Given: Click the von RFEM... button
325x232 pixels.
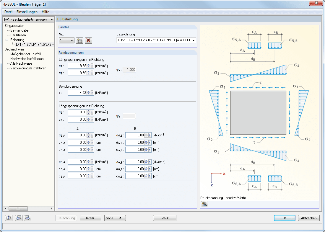Looking at the screenshot, I should coord(115,218).
